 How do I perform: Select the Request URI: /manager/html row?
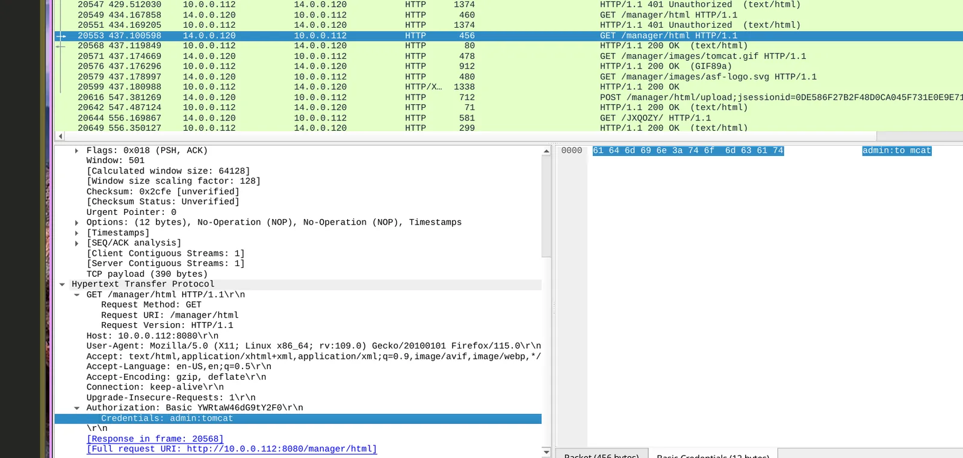click(298, 315)
